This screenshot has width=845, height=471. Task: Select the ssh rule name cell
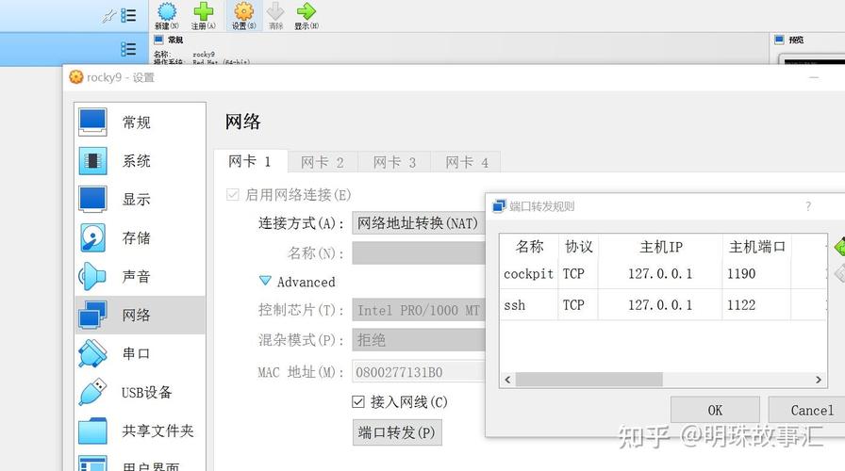tap(529, 305)
